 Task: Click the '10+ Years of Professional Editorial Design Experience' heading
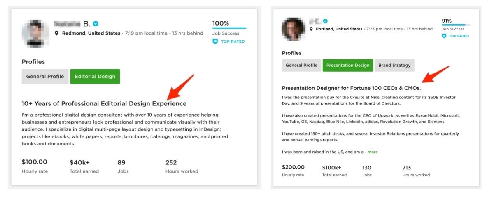coord(104,104)
